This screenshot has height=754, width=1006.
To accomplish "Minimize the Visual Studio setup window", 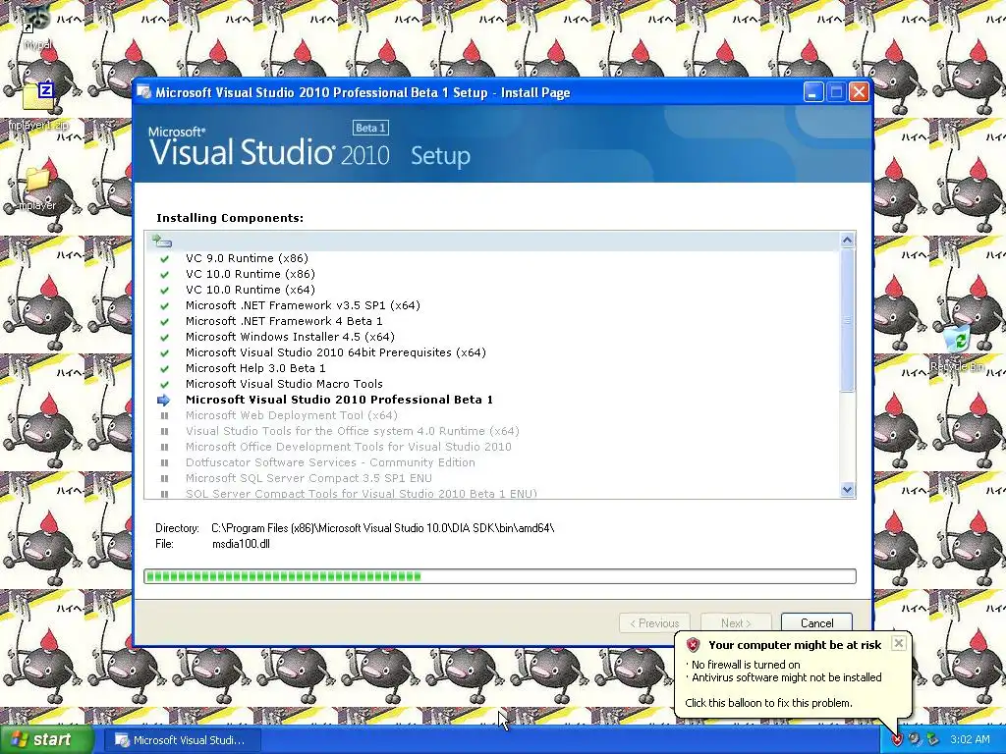I will (x=812, y=92).
